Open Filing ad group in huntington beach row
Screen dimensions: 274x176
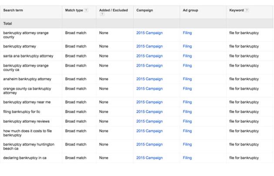click(x=187, y=144)
